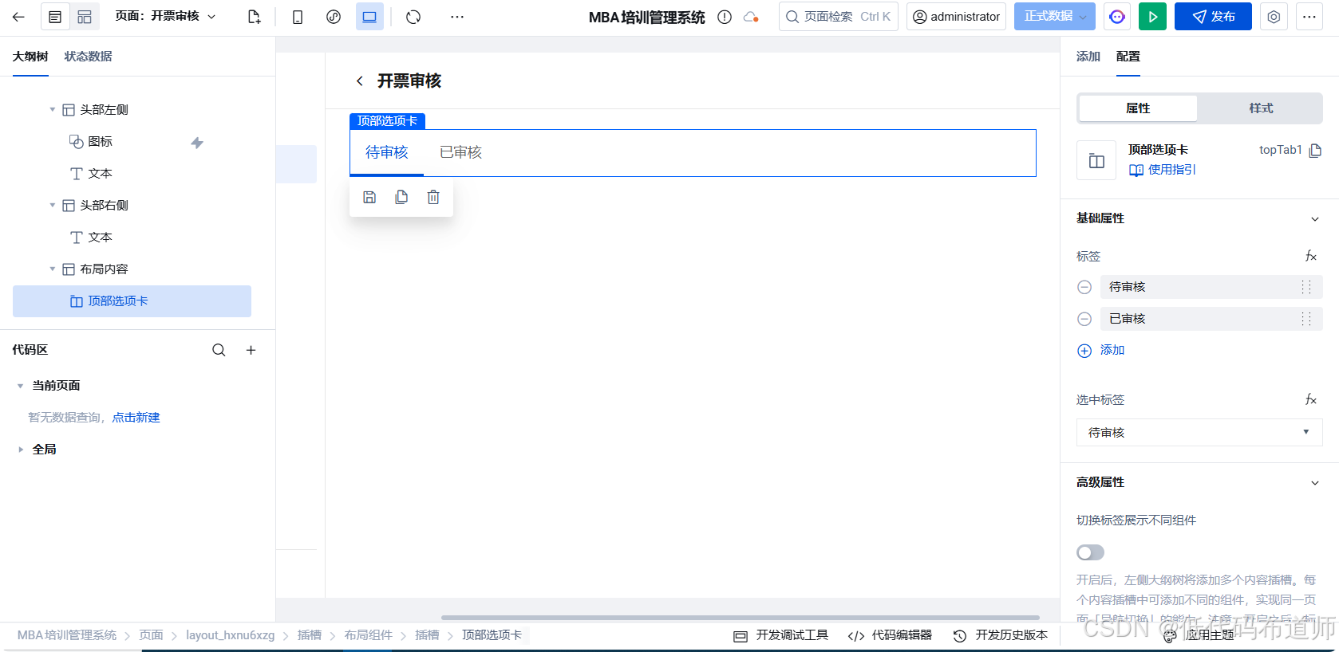
Task: Select the 属性 tab
Action: [x=1138, y=108]
